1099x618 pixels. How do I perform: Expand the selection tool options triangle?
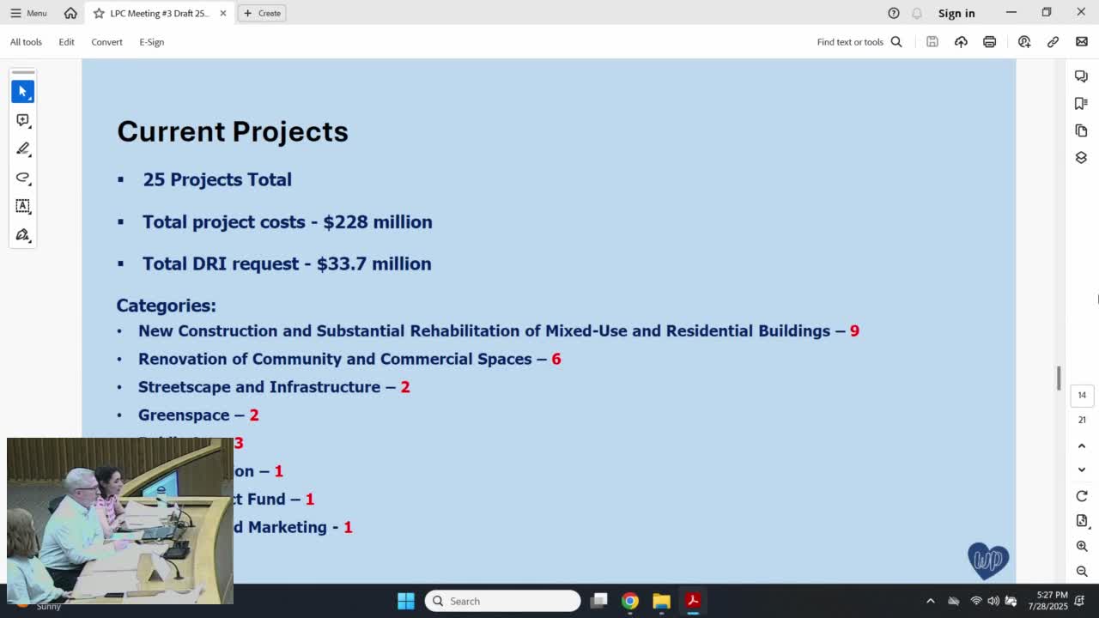pyautogui.click(x=30, y=99)
